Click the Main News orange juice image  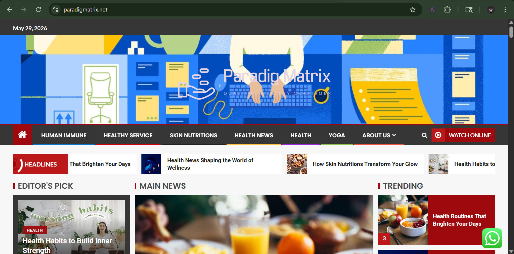point(254,224)
